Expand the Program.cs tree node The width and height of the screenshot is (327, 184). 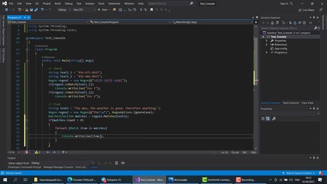[267, 53]
